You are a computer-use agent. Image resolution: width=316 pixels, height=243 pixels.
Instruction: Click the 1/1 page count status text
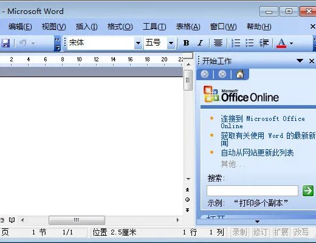pos(67,232)
